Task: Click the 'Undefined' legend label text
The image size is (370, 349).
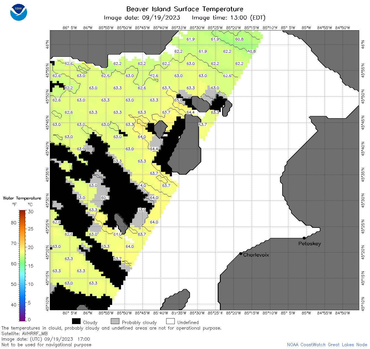Action: [x=188, y=323]
